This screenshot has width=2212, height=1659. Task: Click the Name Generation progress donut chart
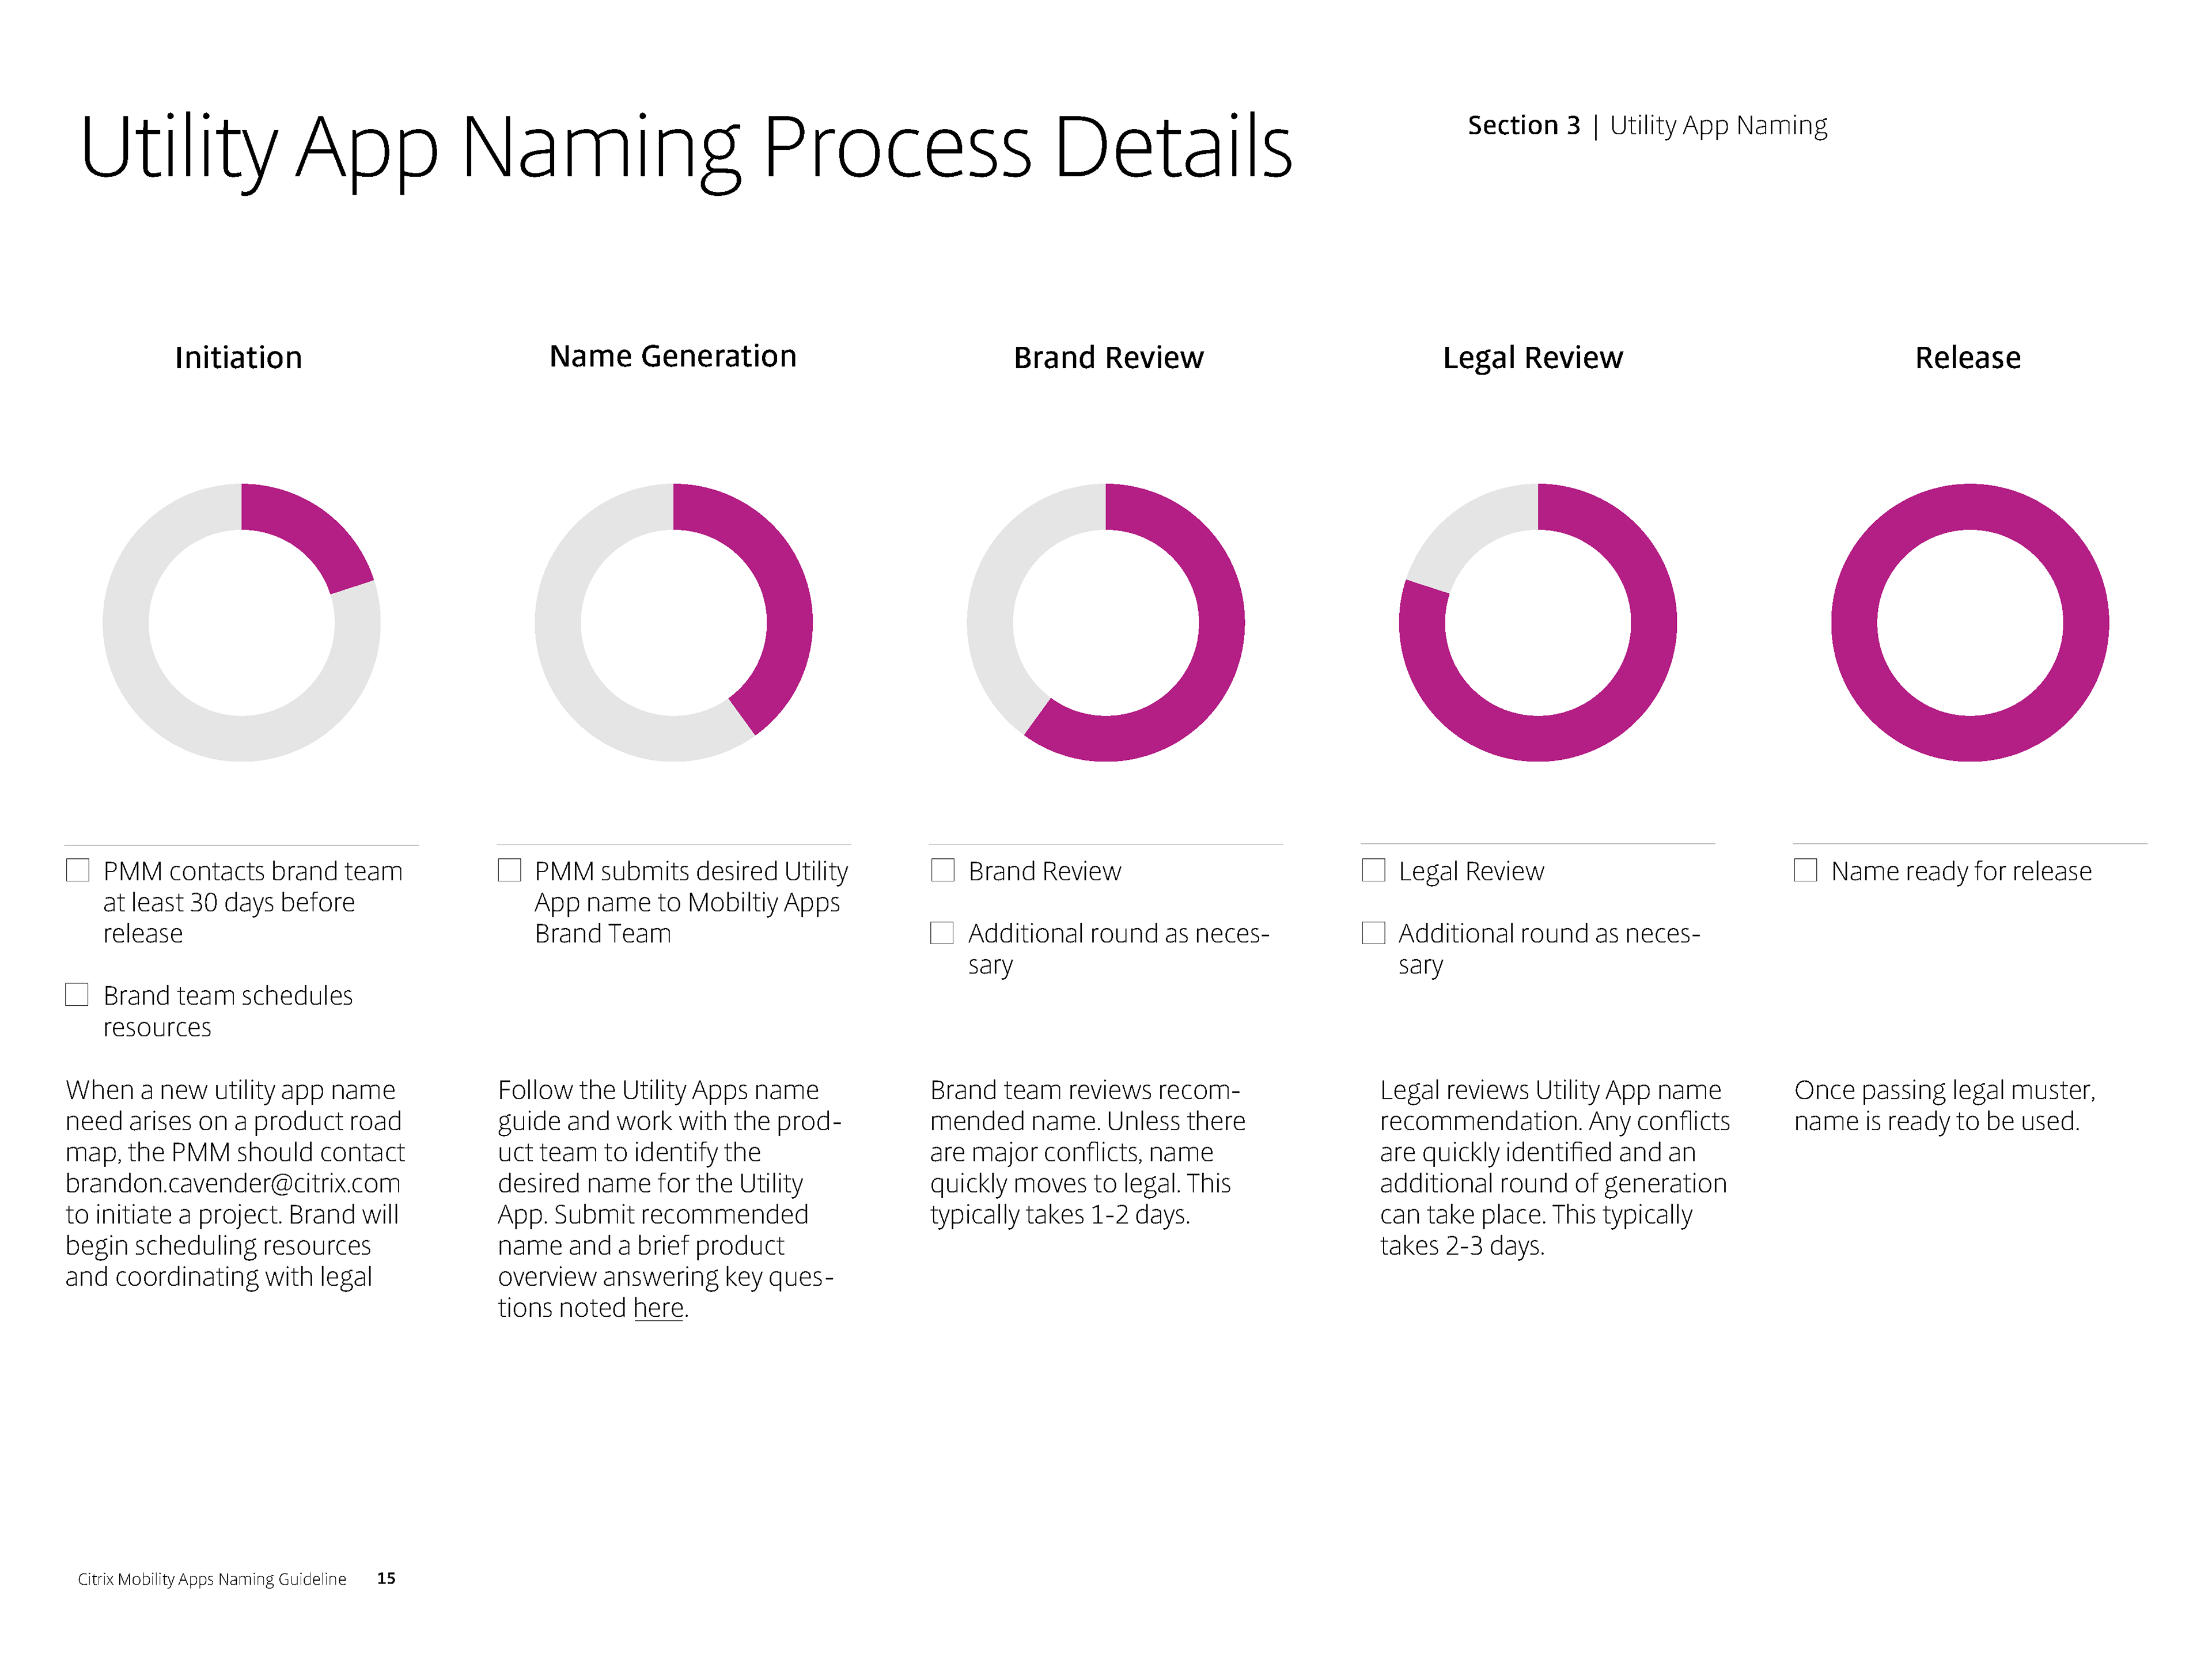[x=674, y=622]
